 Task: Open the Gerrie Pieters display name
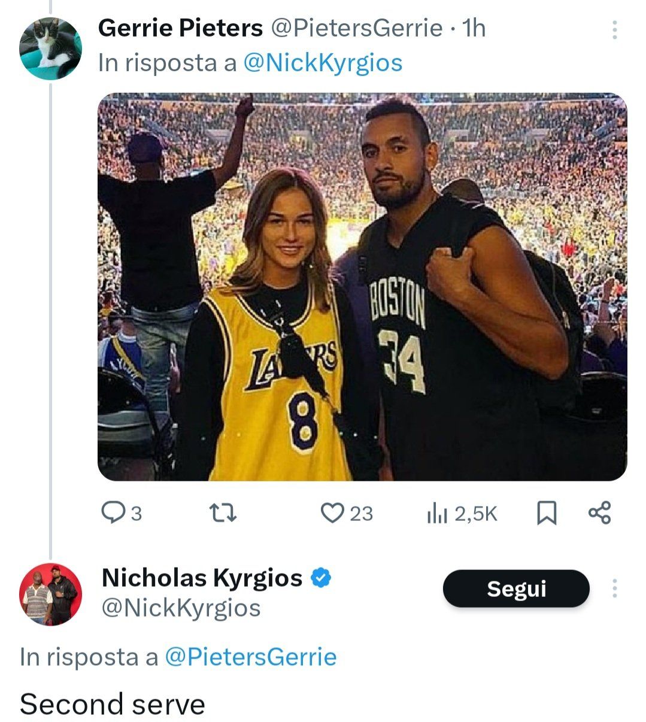click(180, 28)
